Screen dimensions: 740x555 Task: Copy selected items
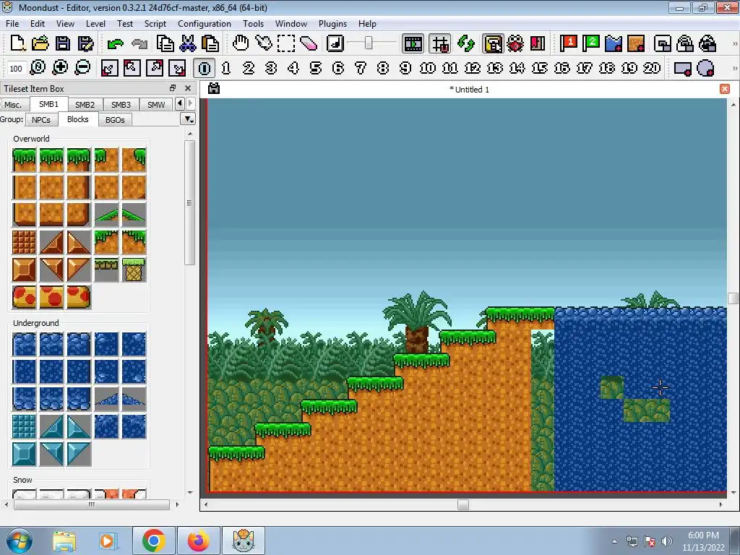pyautogui.click(x=165, y=43)
